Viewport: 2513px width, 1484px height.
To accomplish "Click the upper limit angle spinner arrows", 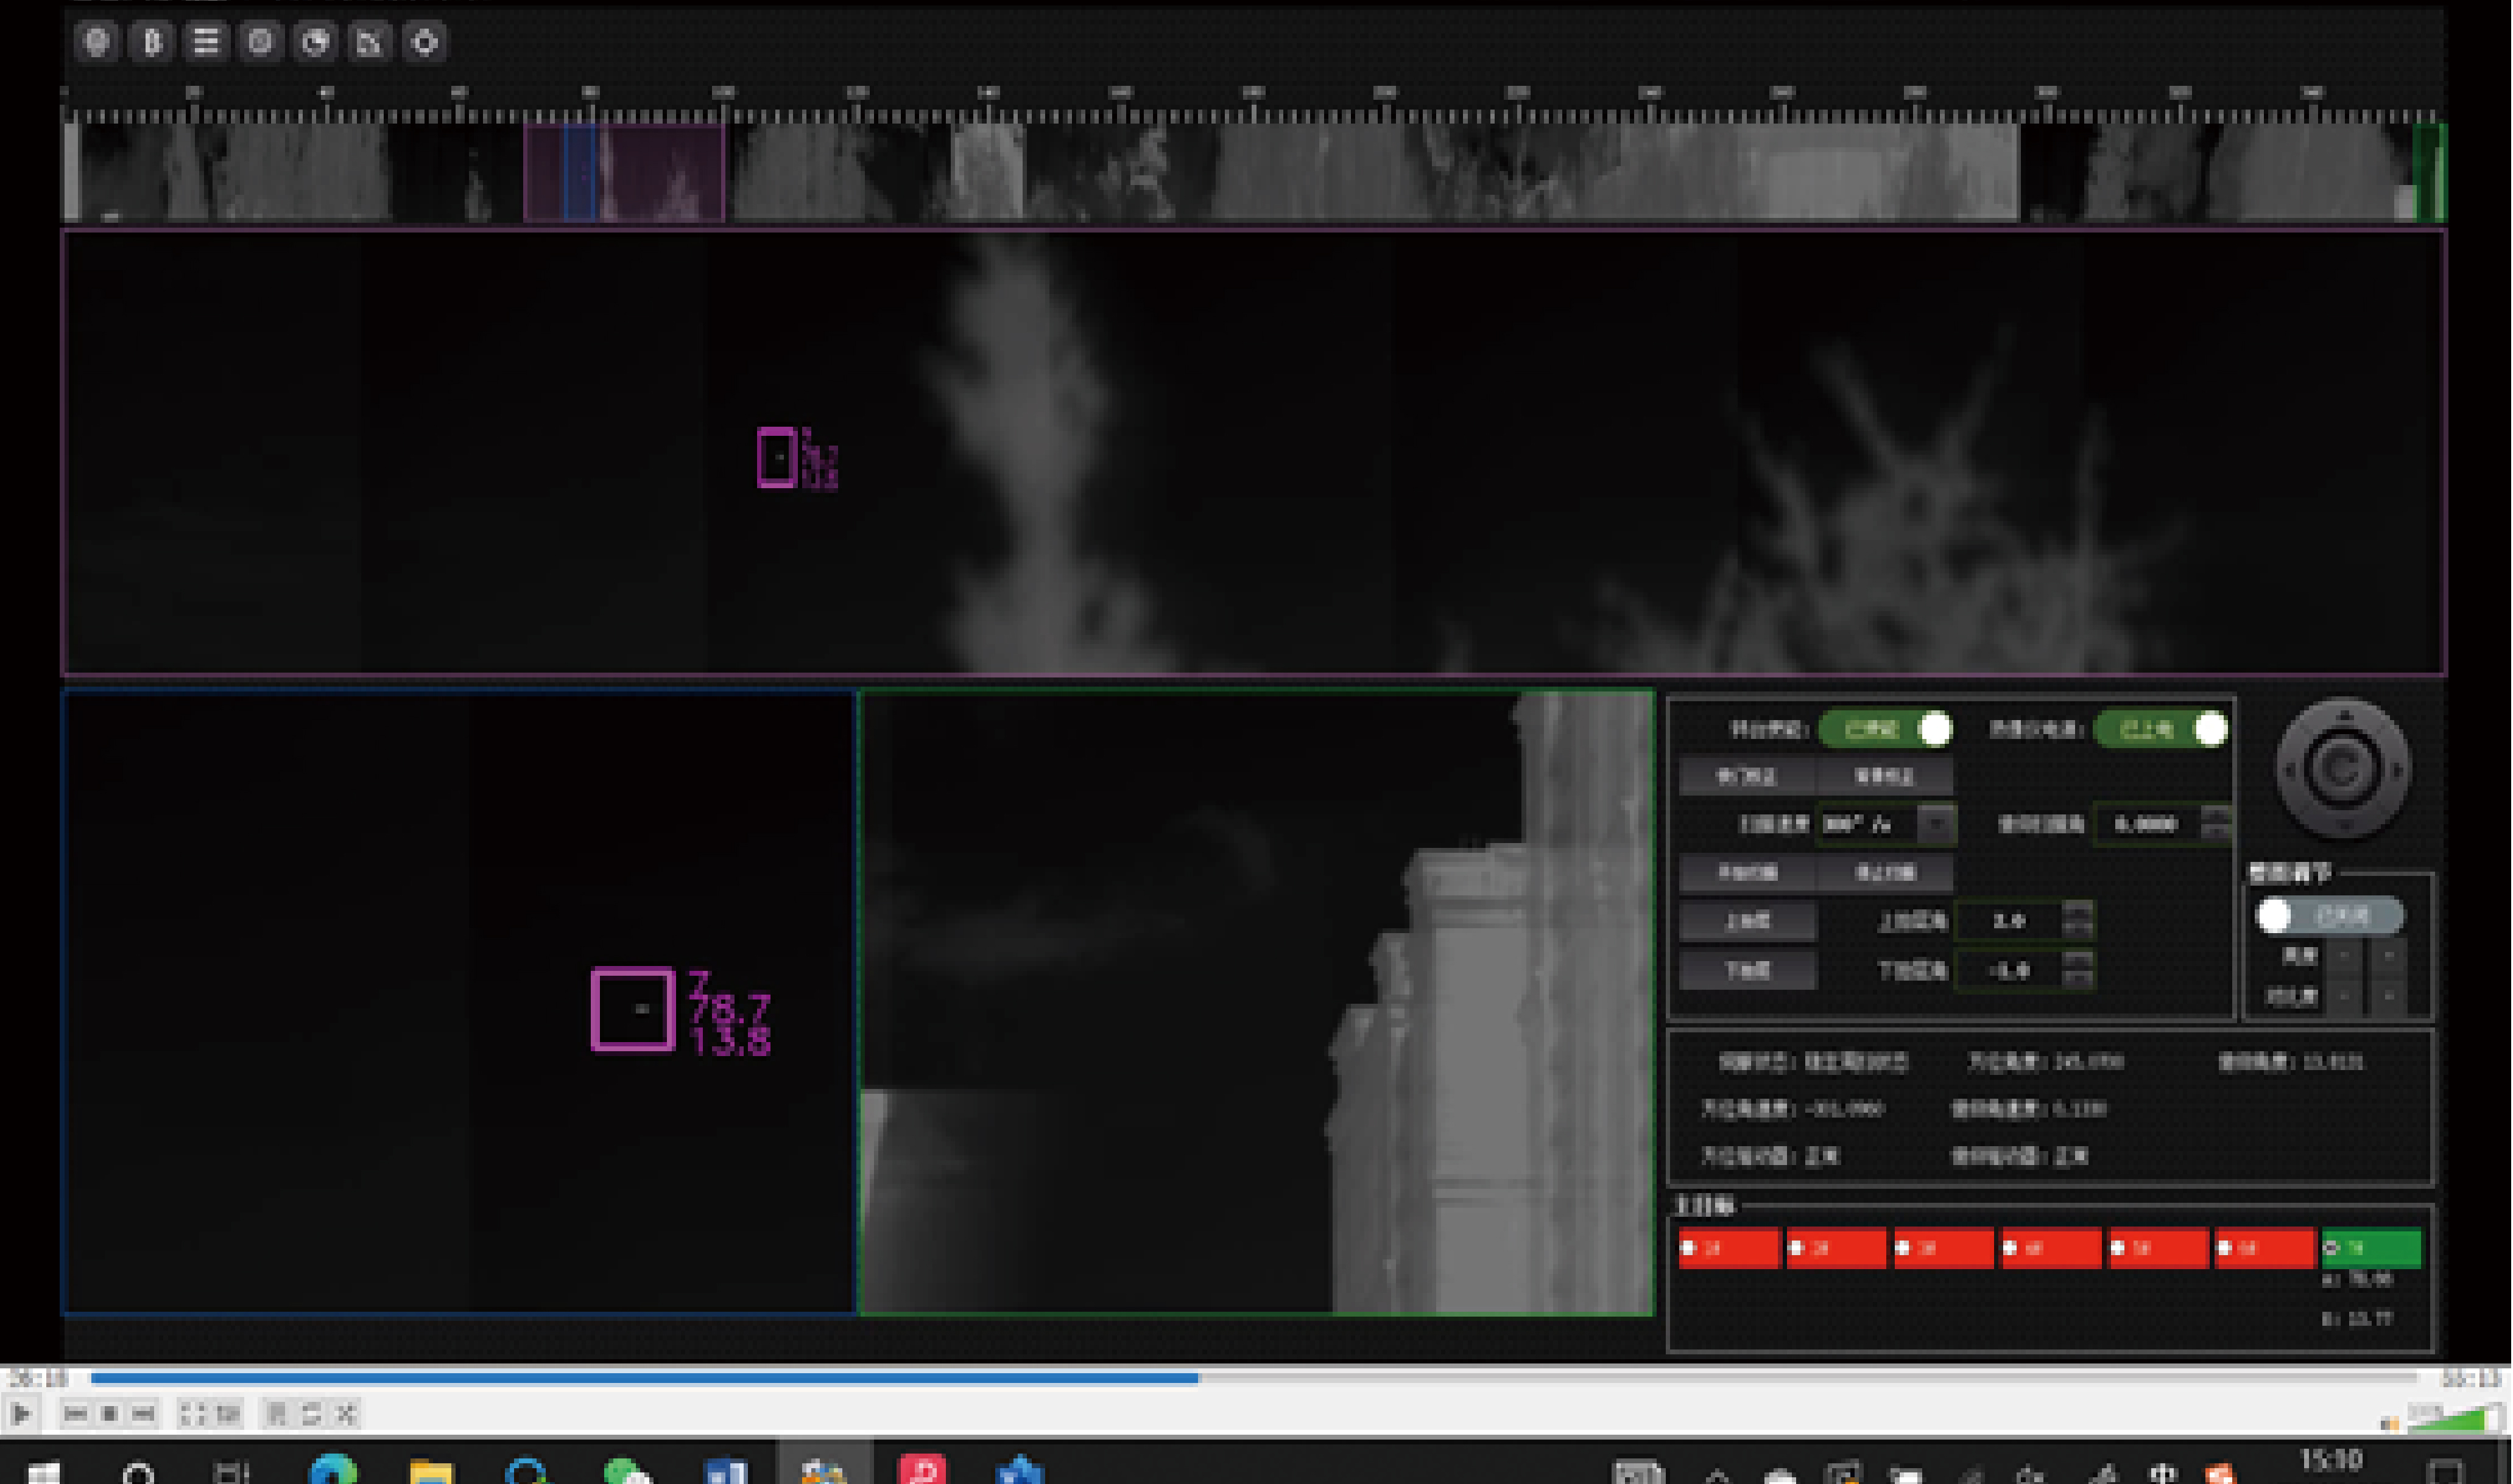I will tap(2078, 920).
